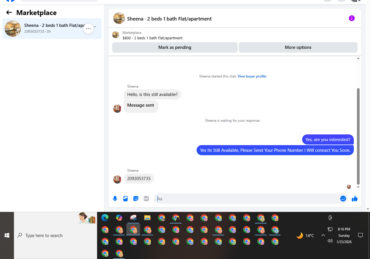The height and width of the screenshot is (259, 370).
Task: Click the Meet Now camera tray icon
Action: click(330, 218)
